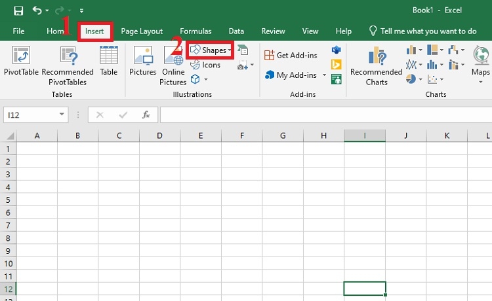The height and width of the screenshot is (301, 492).
Task: Open Recommended PivotTables
Action: pyautogui.click(x=68, y=66)
